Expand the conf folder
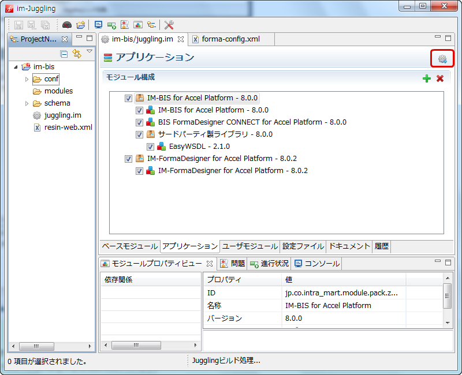Screen dimensions: 462x375 coord(27,79)
